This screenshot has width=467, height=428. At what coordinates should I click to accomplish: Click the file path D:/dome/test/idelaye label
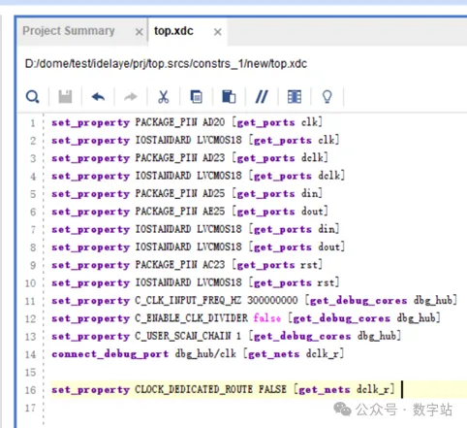pos(166,64)
